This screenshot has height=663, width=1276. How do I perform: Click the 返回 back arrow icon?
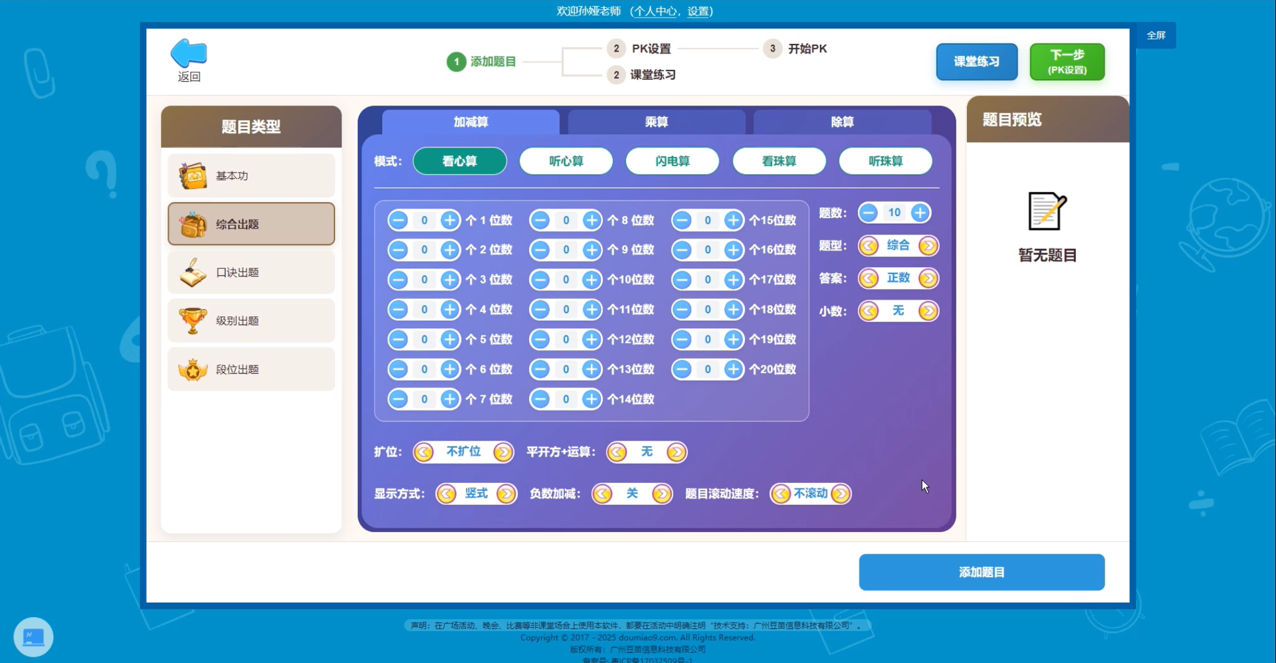click(x=188, y=53)
